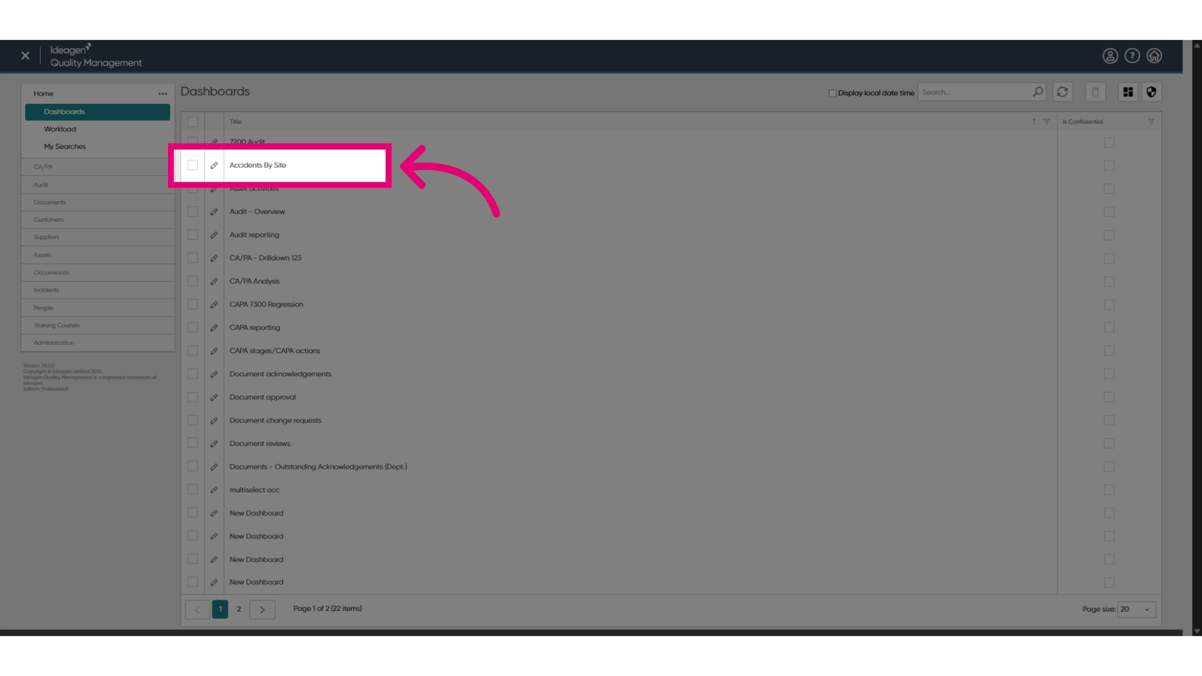Image resolution: width=1202 pixels, height=676 pixels.
Task: Go to page 2 of results
Action: 239,609
